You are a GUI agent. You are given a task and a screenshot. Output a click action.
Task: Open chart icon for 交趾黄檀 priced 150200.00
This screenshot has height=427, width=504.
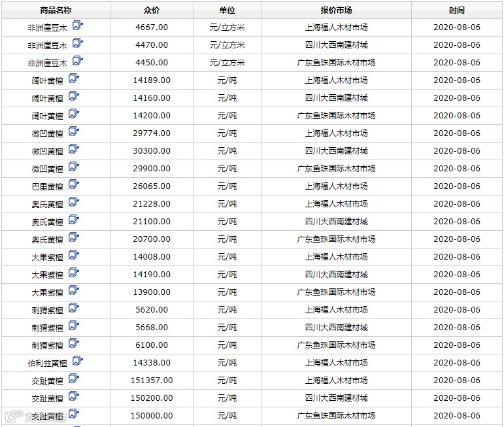(x=74, y=397)
